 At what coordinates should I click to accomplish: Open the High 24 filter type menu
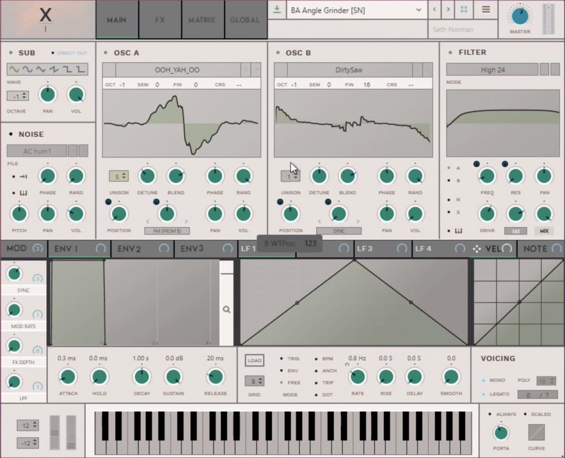(x=492, y=70)
